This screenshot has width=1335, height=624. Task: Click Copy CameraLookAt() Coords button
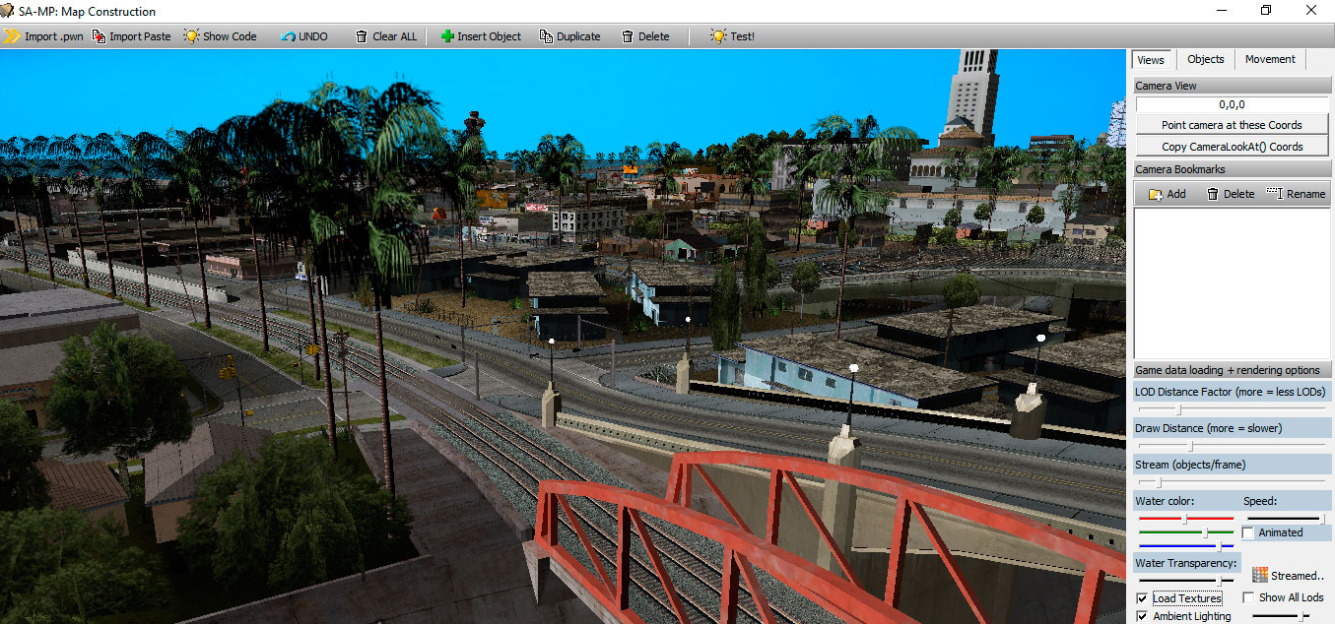pos(1232,146)
